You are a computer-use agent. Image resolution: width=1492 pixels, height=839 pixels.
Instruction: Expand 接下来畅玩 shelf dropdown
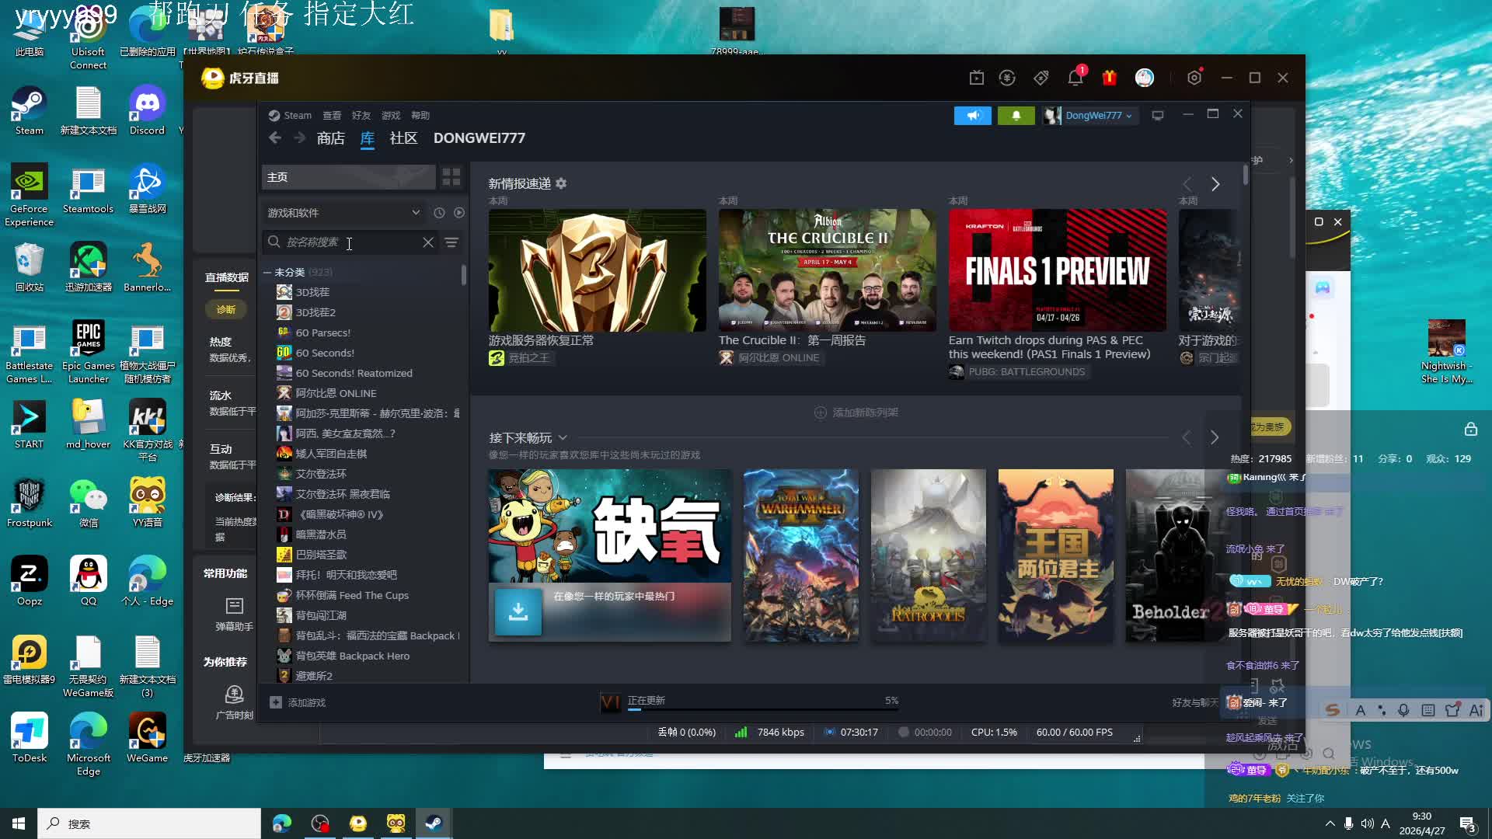pyautogui.click(x=563, y=438)
